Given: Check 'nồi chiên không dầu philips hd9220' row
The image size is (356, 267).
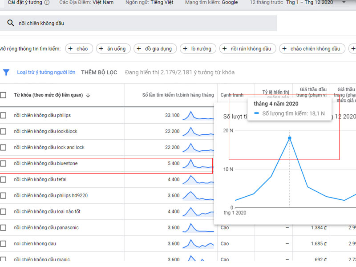Looking at the screenshot, I should (x=3, y=195).
